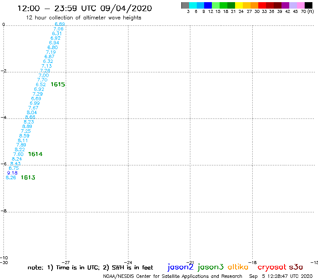318x280 pixels.
Task: Click the wave height value 8.11
Action: click(x=23, y=140)
